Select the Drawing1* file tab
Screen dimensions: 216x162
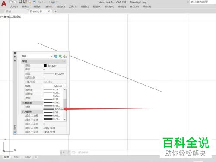click(36, 11)
